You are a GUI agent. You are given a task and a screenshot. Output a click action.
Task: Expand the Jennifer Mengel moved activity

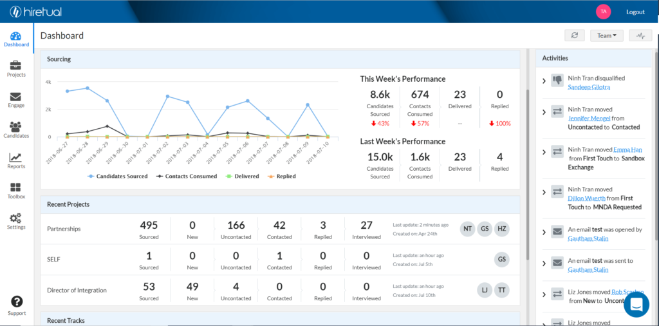544,112
